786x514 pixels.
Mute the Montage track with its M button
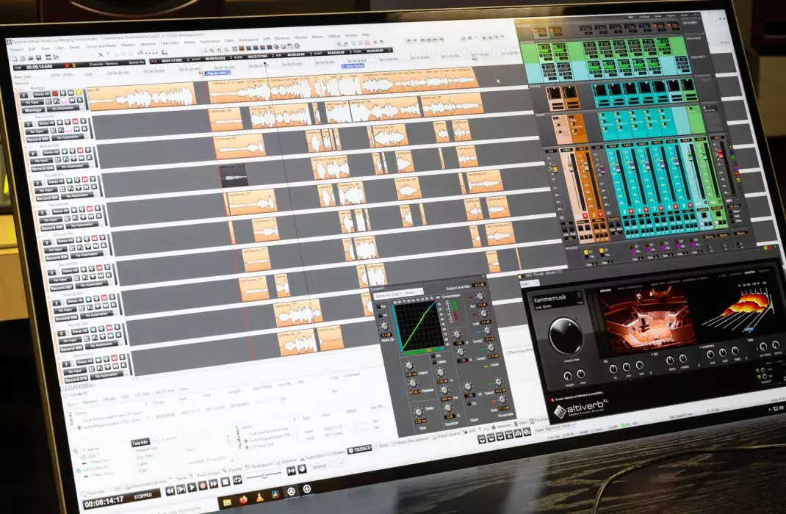[71, 93]
